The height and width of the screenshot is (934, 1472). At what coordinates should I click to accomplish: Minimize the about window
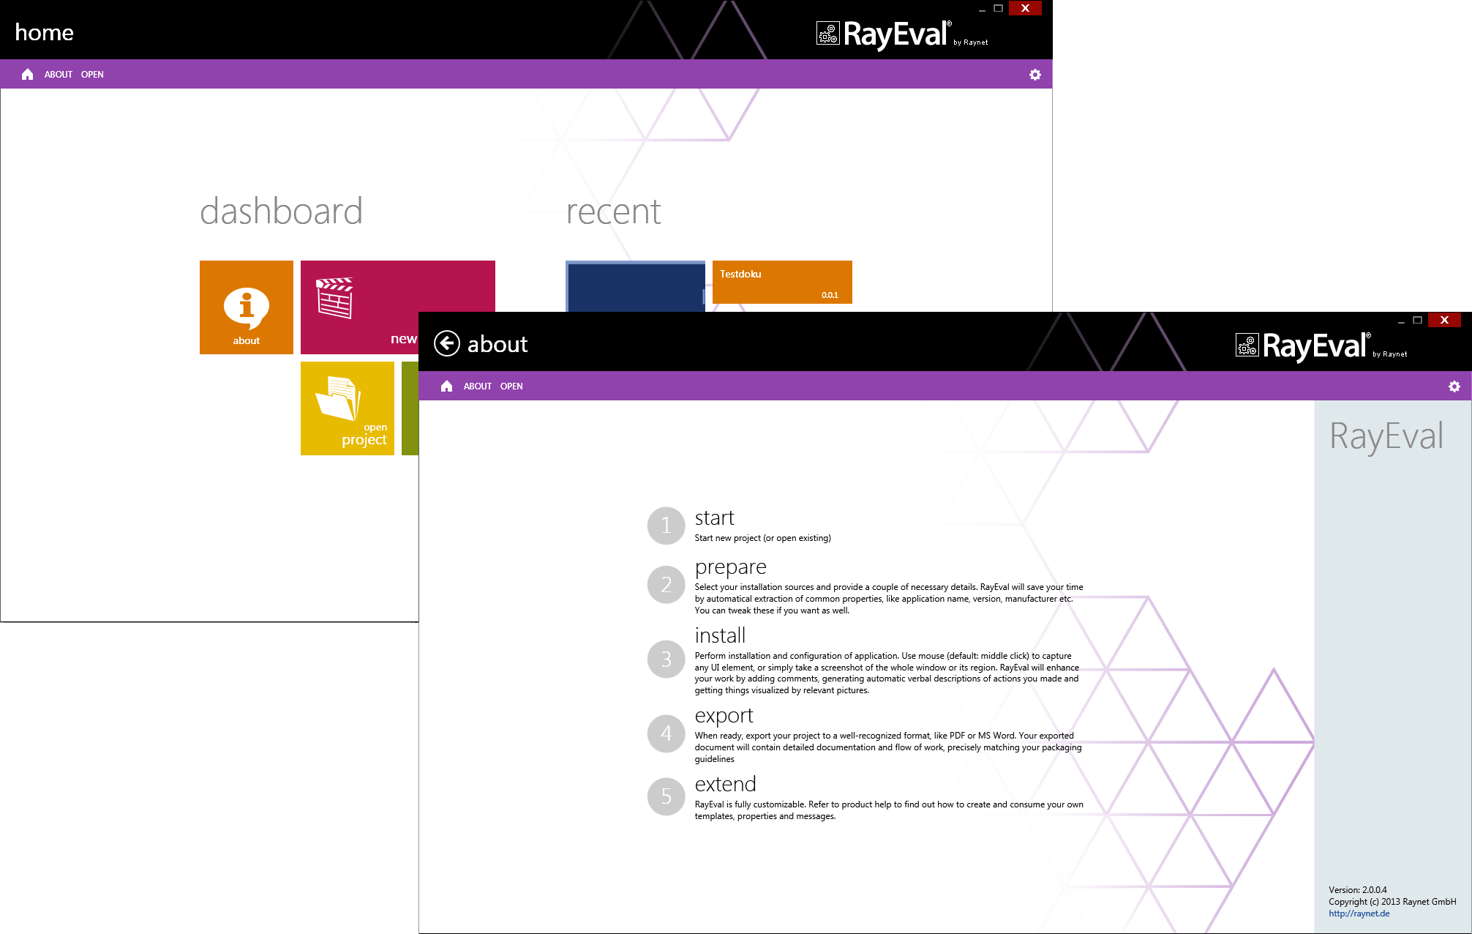[x=1401, y=321]
